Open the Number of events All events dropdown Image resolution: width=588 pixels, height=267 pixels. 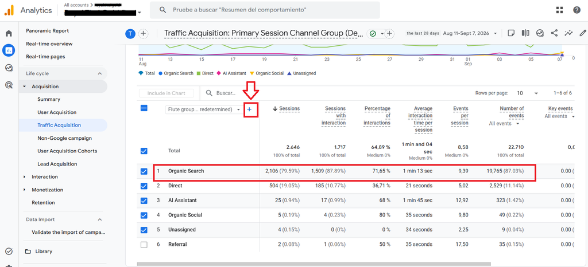click(503, 124)
